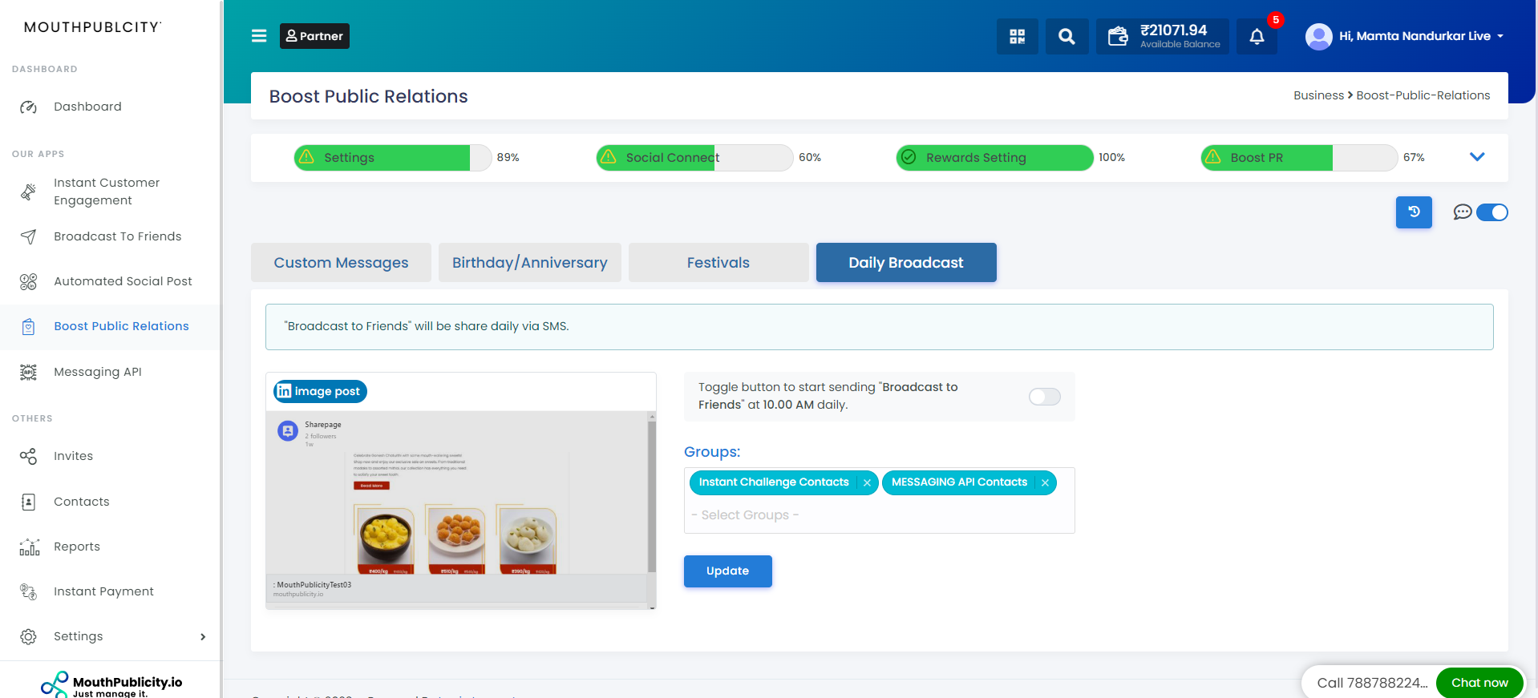Viewport: 1538px width, 698px height.
Task: Click the Invites share icon
Action: point(28,456)
